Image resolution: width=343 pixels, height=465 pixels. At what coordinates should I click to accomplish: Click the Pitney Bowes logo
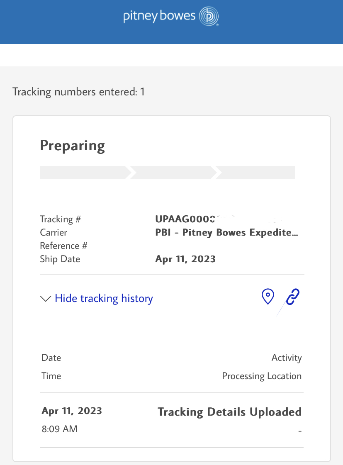[x=171, y=17]
